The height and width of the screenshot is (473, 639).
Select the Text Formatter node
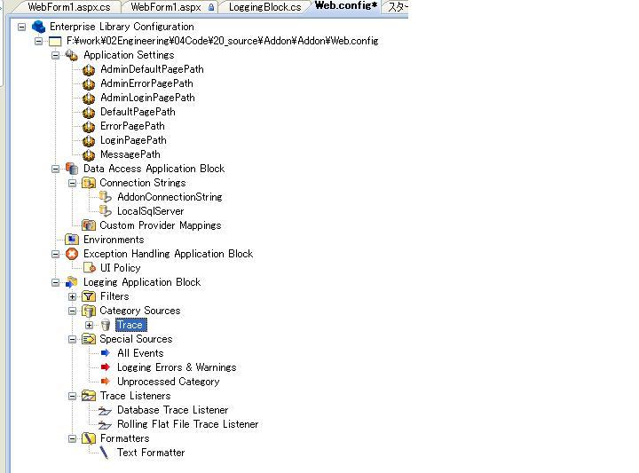(x=151, y=453)
